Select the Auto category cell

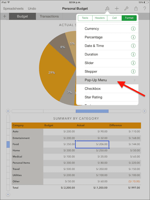(x=27, y=132)
